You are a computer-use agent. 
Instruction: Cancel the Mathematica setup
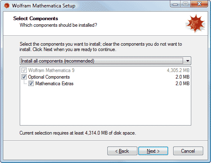tap(188, 151)
